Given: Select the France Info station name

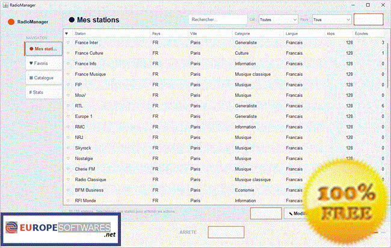Looking at the screenshot, I should [x=85, y=64].
